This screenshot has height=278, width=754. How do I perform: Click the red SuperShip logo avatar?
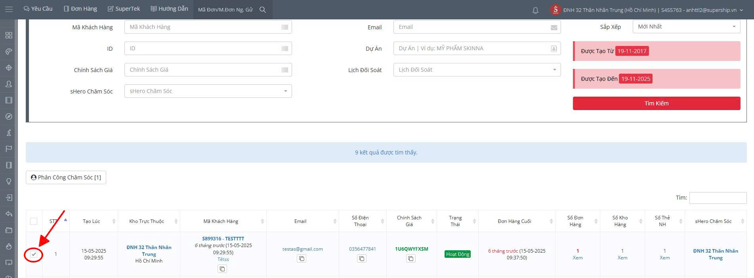555,10
